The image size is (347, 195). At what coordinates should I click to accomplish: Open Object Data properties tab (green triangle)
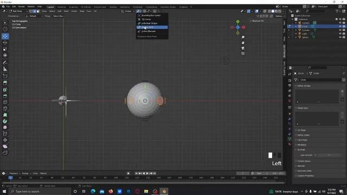click(x=290, y=139)
